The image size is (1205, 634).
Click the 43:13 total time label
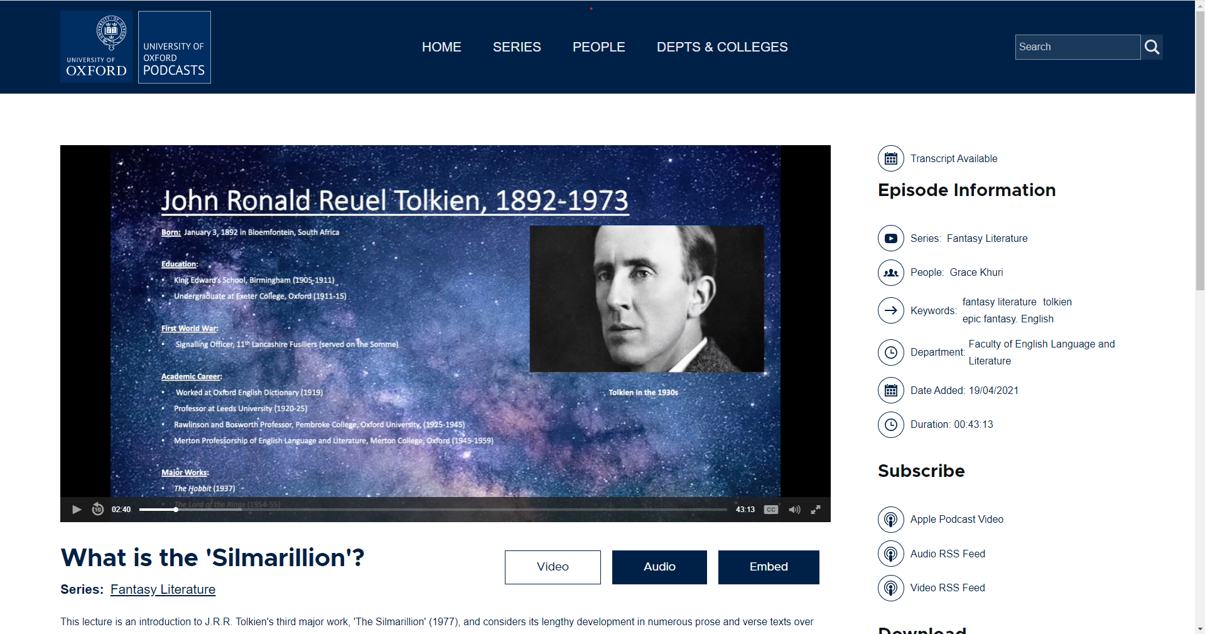pyautogui.click(x=745, y=510)
